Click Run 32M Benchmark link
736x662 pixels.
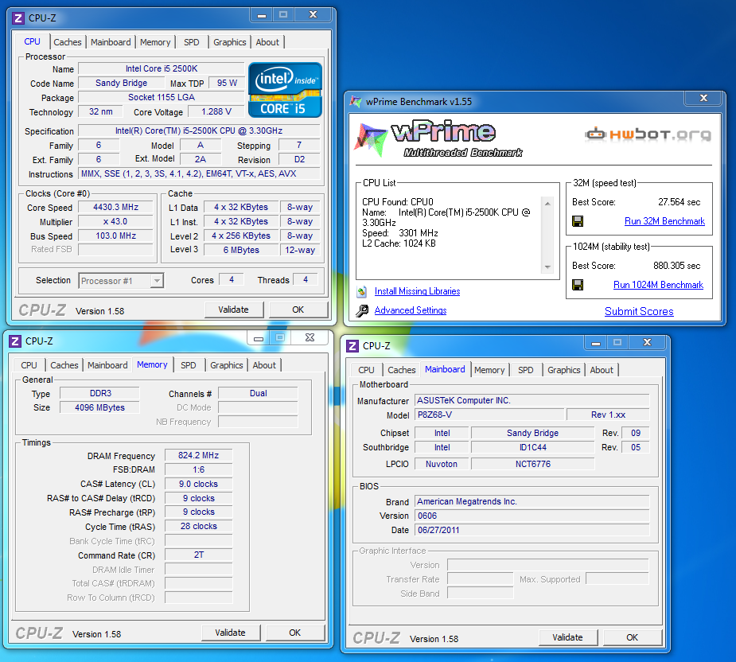(664, 221)
